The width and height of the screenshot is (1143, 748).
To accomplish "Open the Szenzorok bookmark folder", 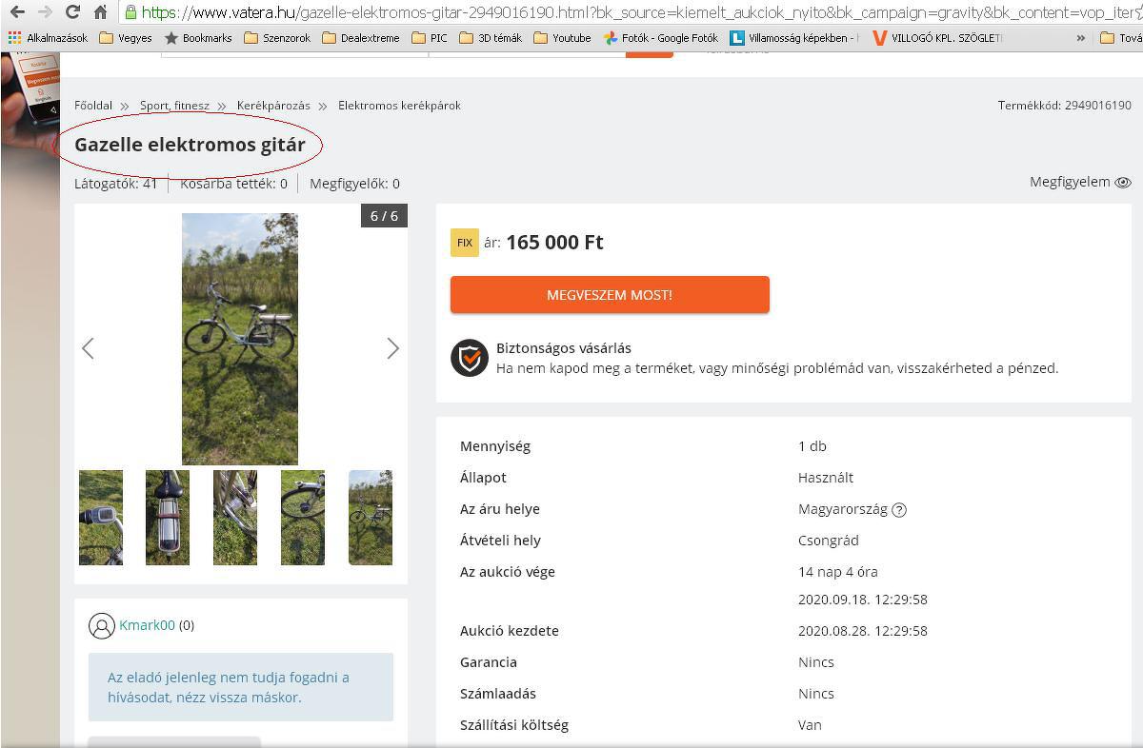I will coord(277,38).
